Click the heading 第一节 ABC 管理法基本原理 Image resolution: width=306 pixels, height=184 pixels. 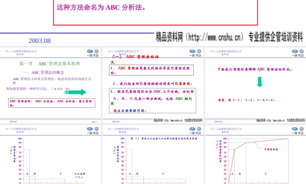50,63
